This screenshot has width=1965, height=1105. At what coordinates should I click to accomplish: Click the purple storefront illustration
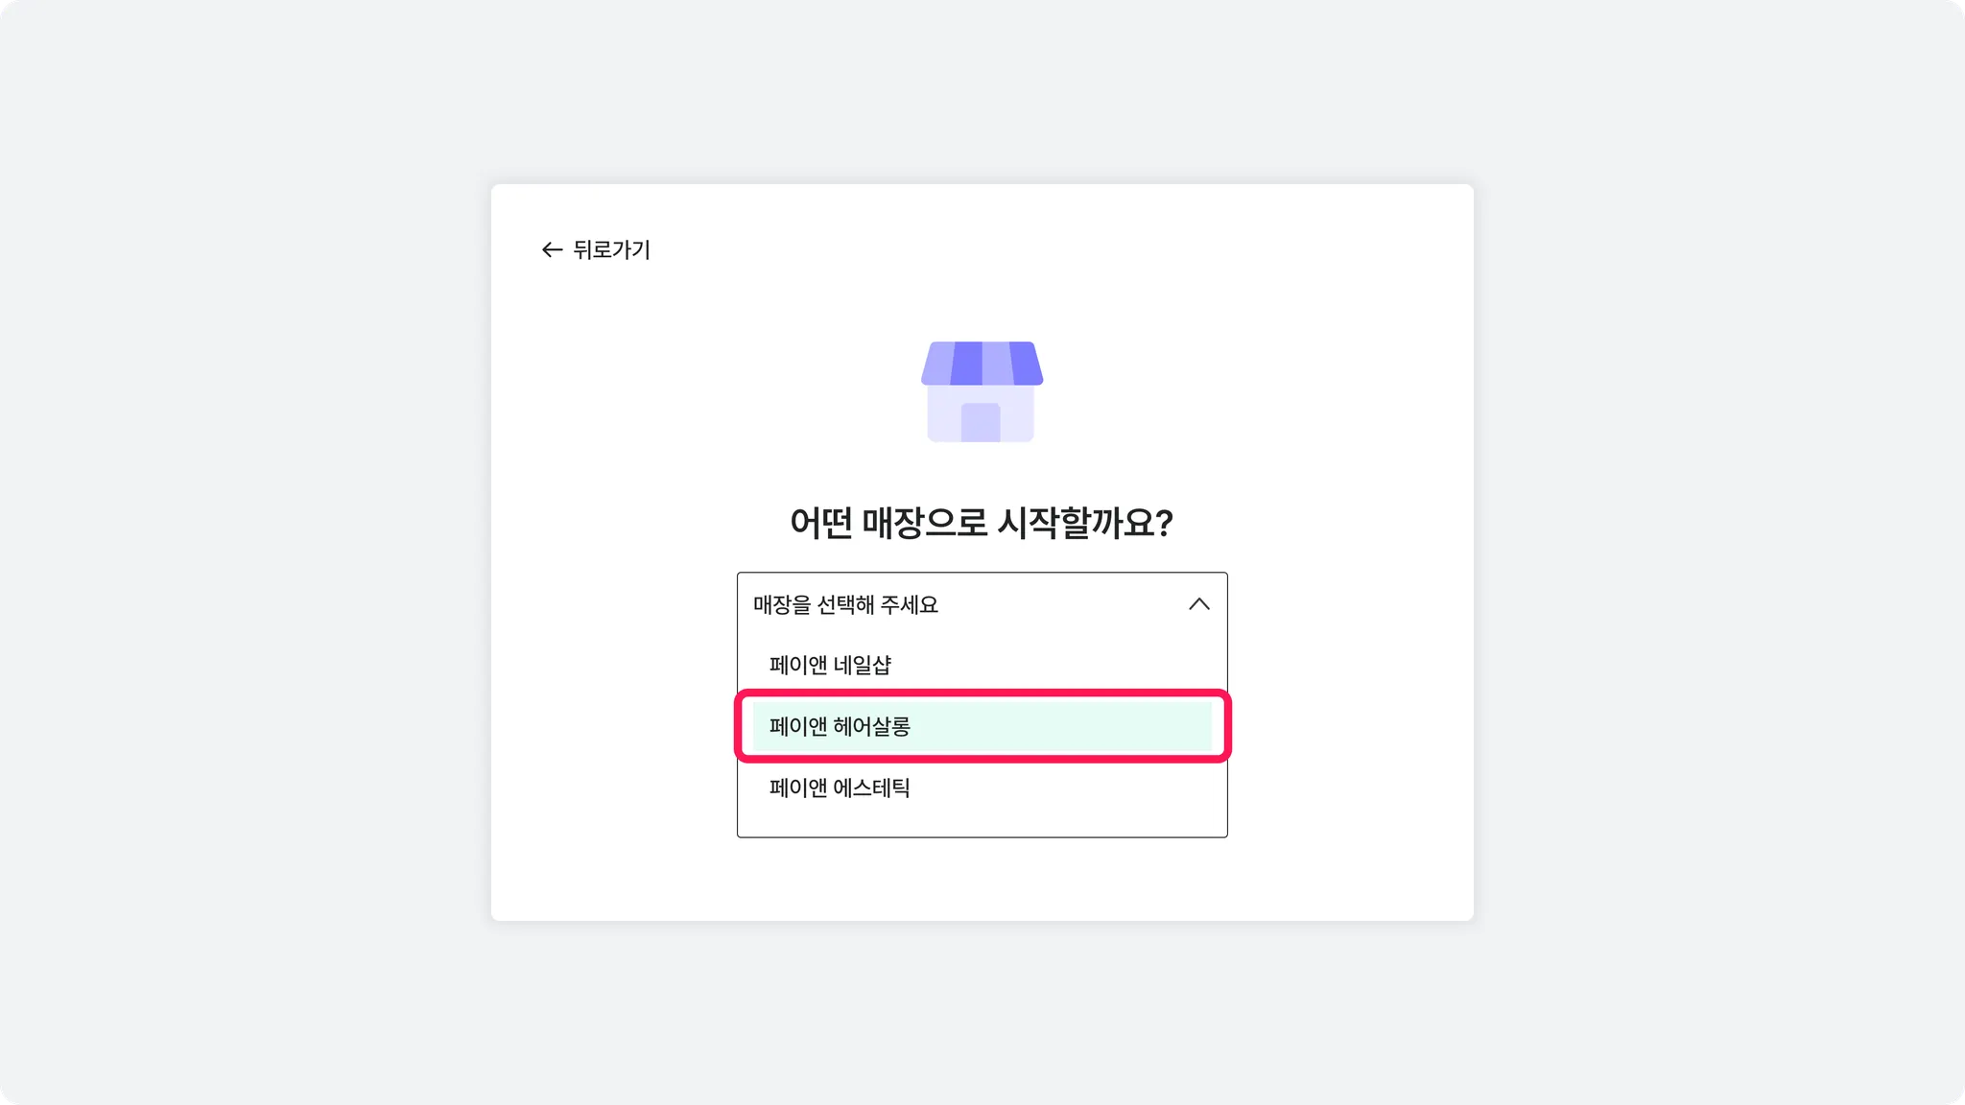pos(982,391)
